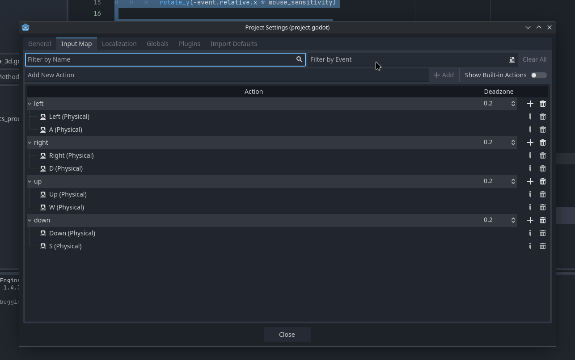575x360 pixels.
Task: Click the listen-for-input icon in Filter by Event
Action: click(512, 59)
